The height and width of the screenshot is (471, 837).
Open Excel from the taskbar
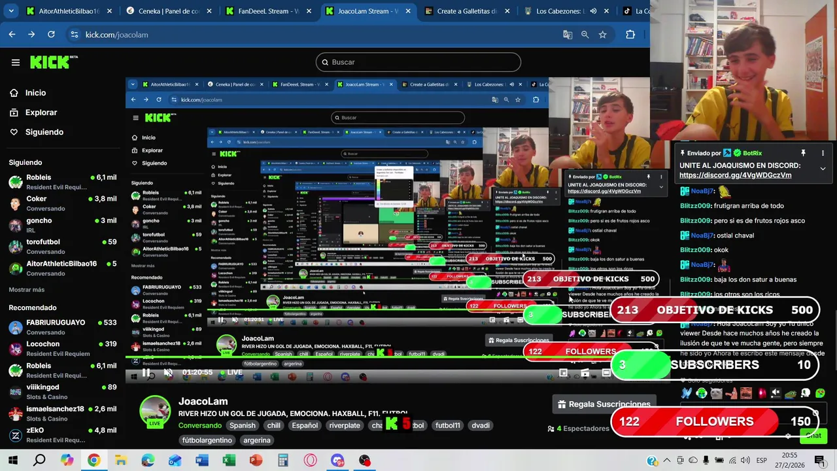pyautogui.click(x=229, y=461)
